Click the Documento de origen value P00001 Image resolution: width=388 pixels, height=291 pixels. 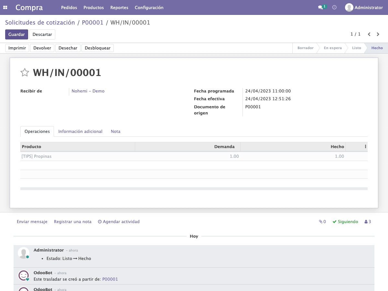click(253, 107)
